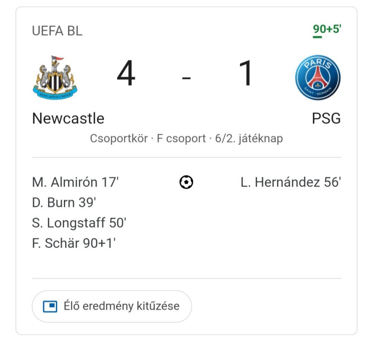The image size is (373, 341).
Task: Click the 6/2. játéknap matchday text
Action: pos(249,138)
